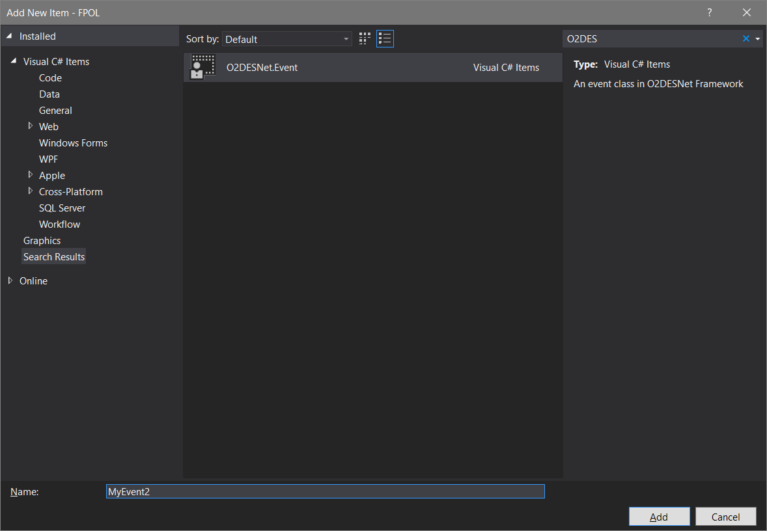Expand the Web category
This screenshot has width=767, height=531.
click(31, 126)
